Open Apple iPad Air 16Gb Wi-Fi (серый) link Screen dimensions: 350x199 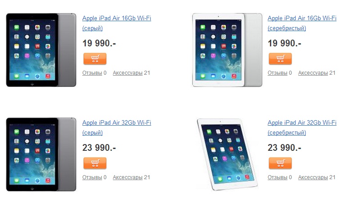click(x=117, y=23)
